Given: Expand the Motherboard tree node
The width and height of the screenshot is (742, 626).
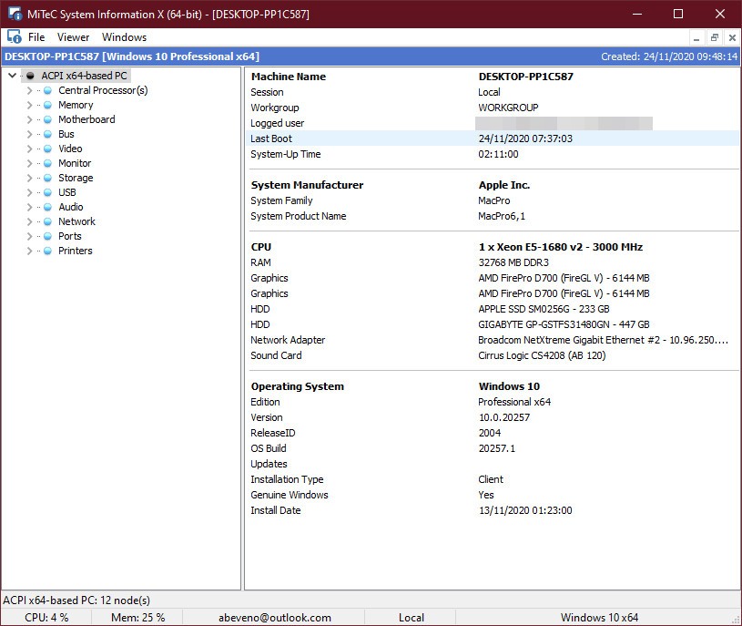Looking at the screenshot, I should tap(29, 119).
